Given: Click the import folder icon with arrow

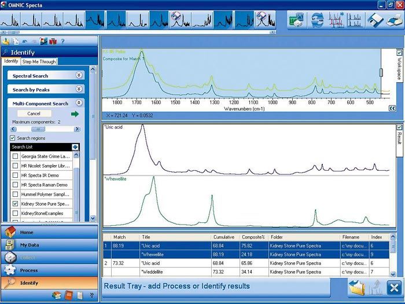Looking at the screenshot, I should (6, 41).
